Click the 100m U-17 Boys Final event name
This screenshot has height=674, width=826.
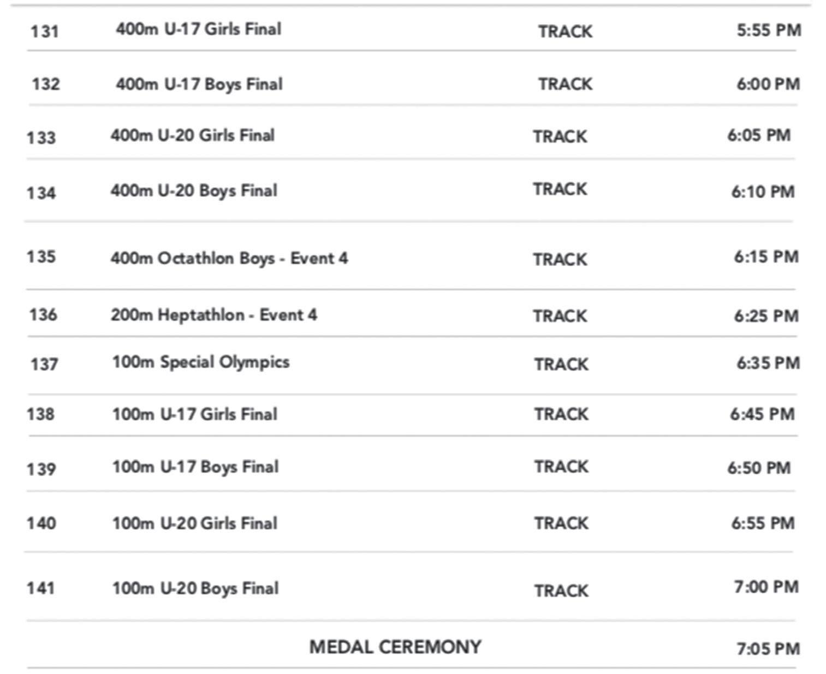pyautogui.click(x=195, y=467)
